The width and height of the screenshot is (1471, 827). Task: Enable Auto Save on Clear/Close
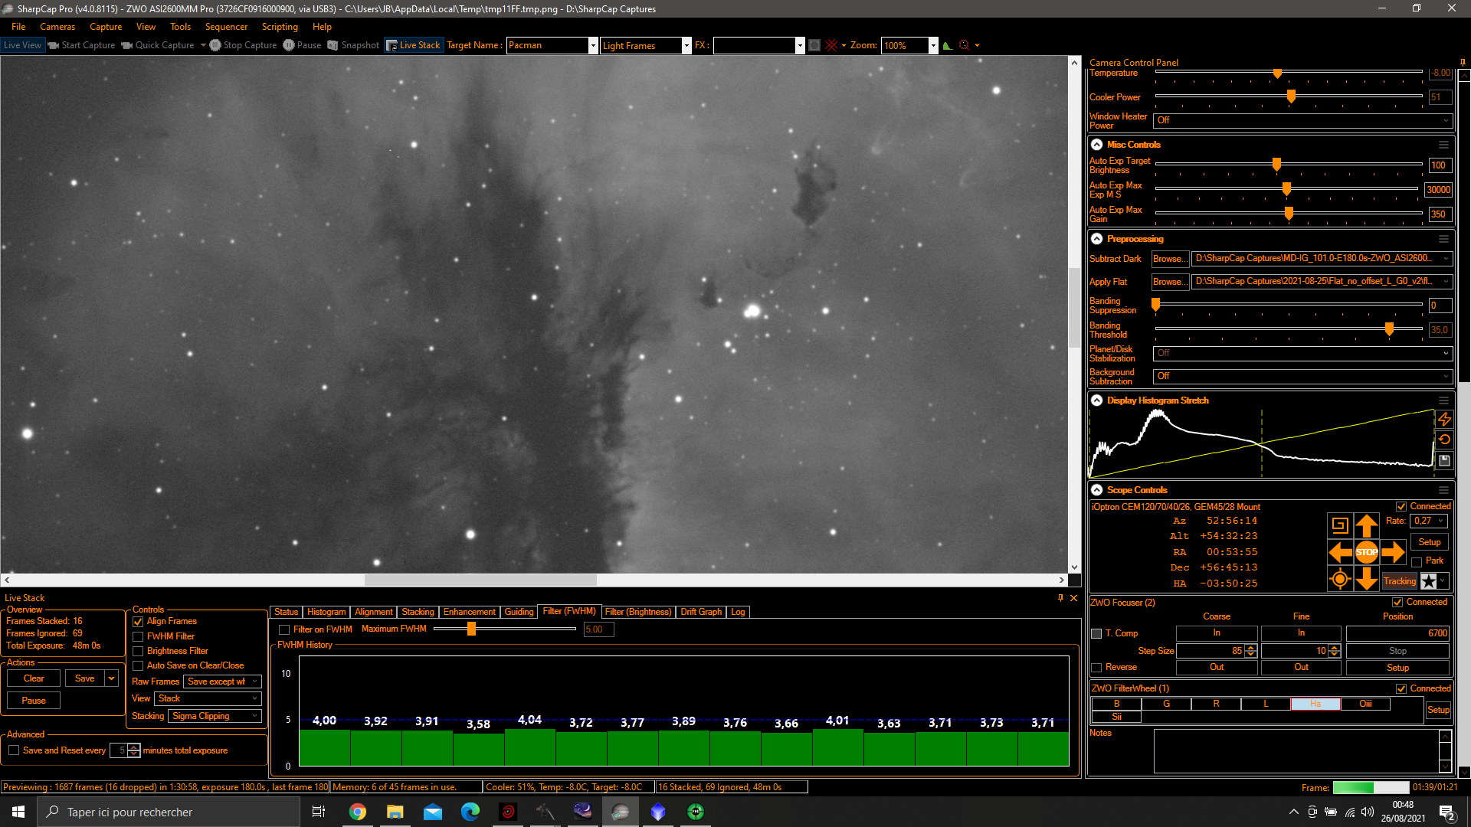pos(138,665)
